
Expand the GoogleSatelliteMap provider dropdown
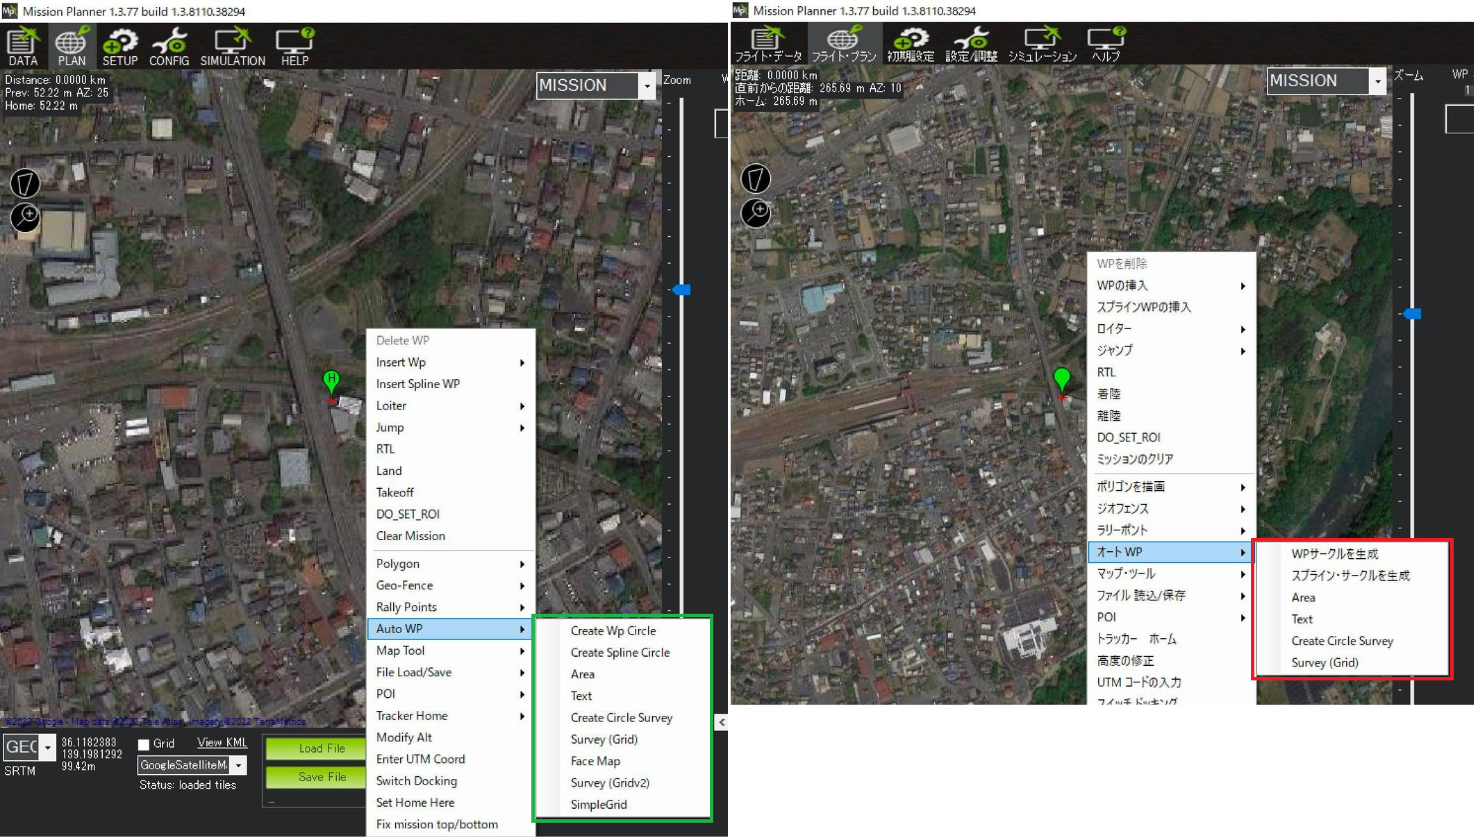click(x=238, y=765)
